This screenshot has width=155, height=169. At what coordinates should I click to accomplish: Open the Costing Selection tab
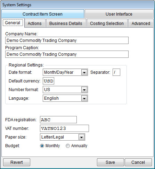pos(107,24)
